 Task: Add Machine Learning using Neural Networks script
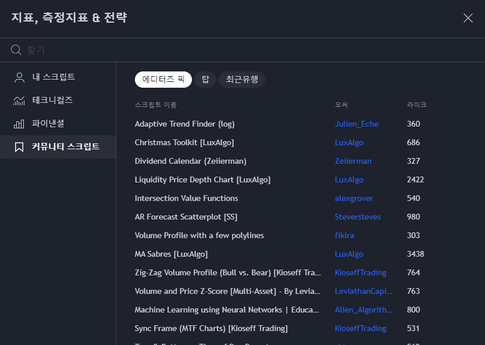click(x=227, y=310)
